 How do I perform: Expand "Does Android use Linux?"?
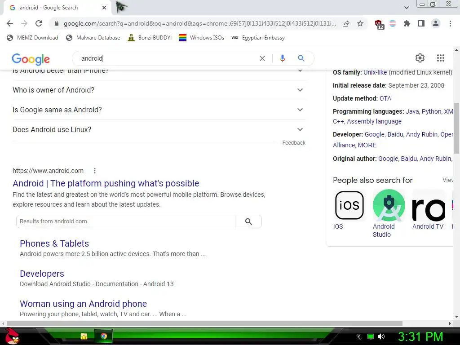(x=159, y=129)
